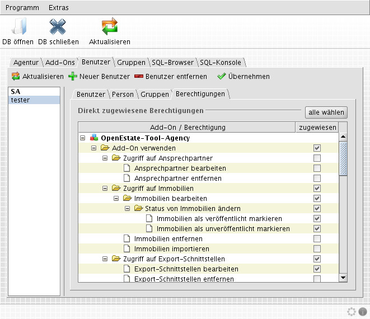
Task: Click the DB schließen toolbar icon
Action: [58, 26]
